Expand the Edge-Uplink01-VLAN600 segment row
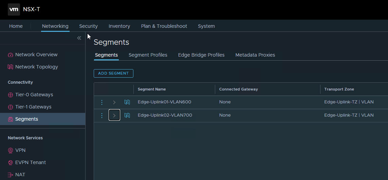 [x=114, y=102]
